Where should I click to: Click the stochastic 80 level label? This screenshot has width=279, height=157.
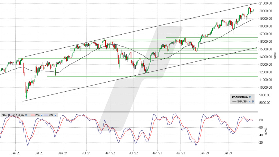click(261, 120)
